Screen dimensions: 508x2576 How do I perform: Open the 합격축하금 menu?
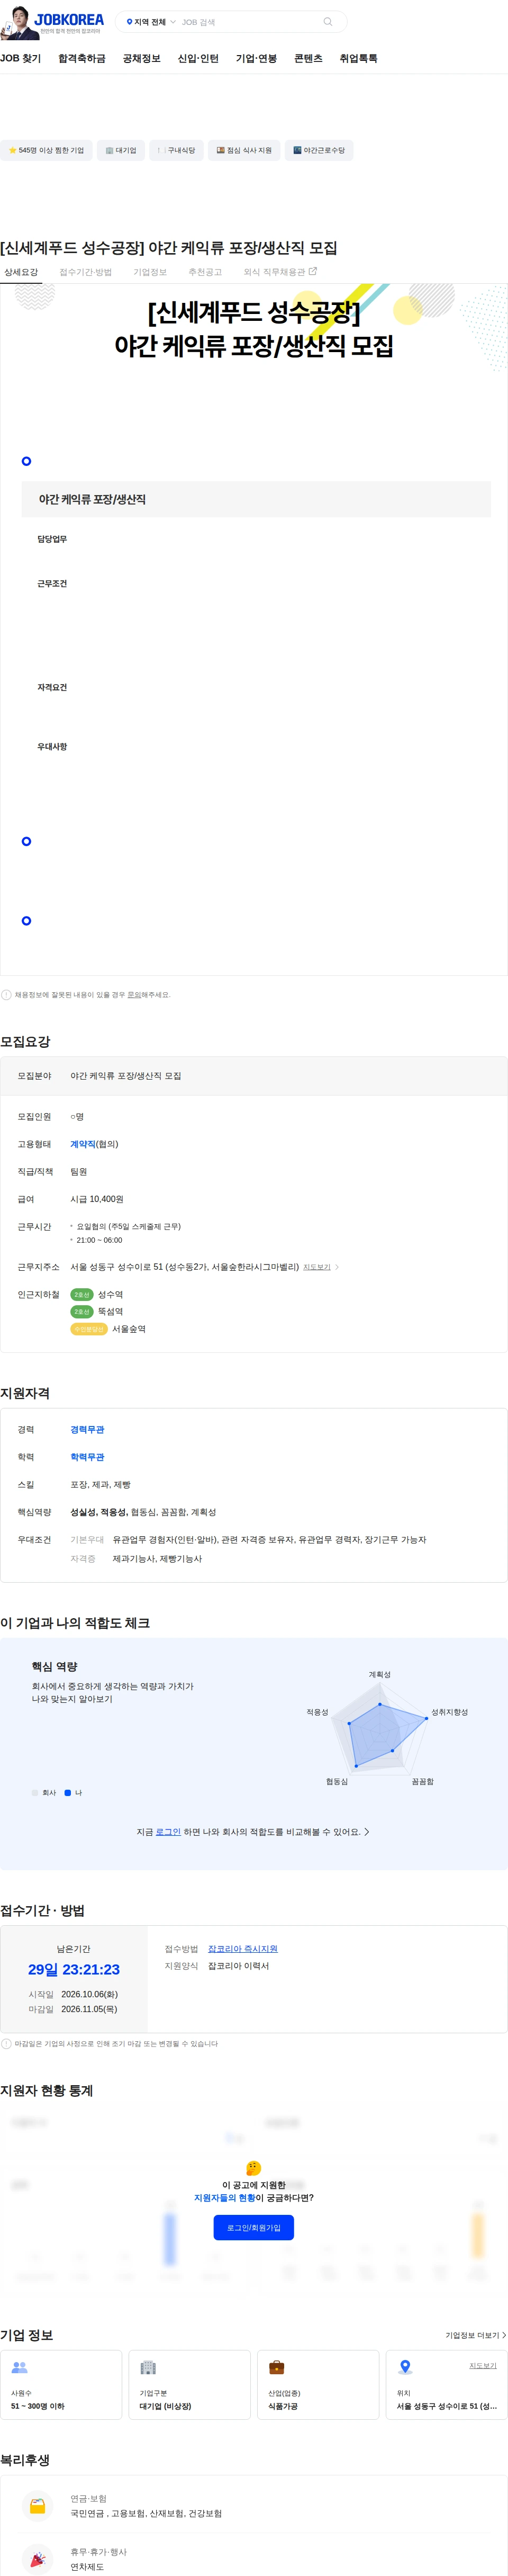82,59
